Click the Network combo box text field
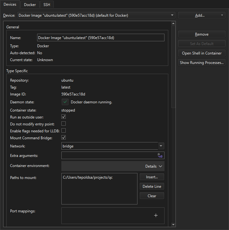Viewport: 229px width, 230px height. (x=110, y=146)
